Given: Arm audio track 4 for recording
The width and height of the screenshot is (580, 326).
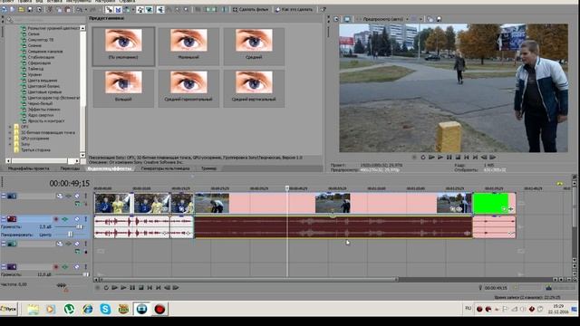Looking at the screenshot, I should tap(56, 266).
